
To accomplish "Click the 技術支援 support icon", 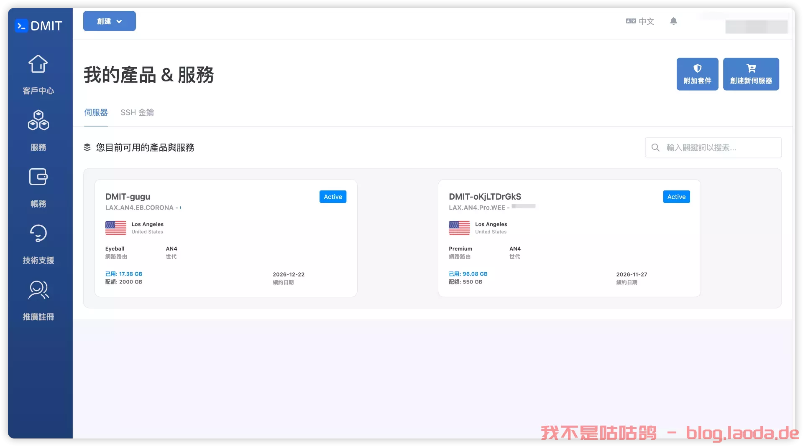I will point(38,233).
